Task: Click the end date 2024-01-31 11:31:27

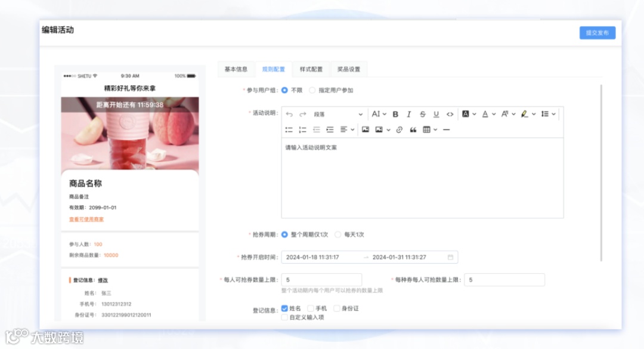Action: [399, 257]
